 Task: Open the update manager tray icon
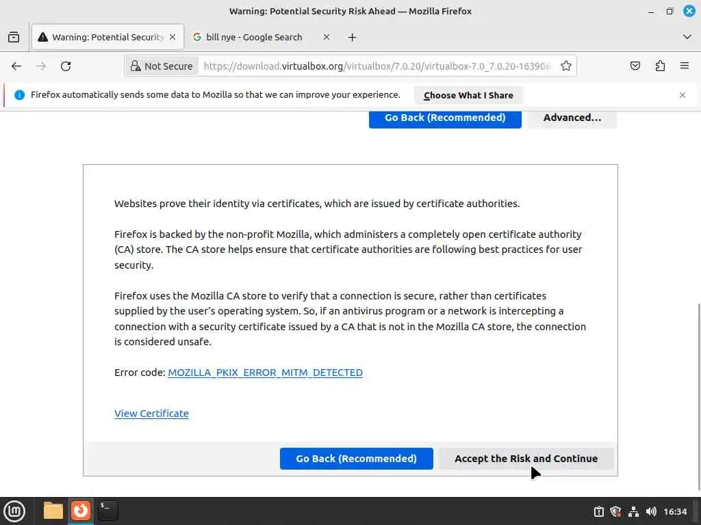tap(598, 511)
